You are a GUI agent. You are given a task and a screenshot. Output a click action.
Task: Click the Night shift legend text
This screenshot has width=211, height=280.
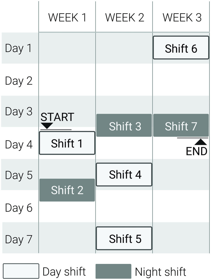(x=161, y=272)
